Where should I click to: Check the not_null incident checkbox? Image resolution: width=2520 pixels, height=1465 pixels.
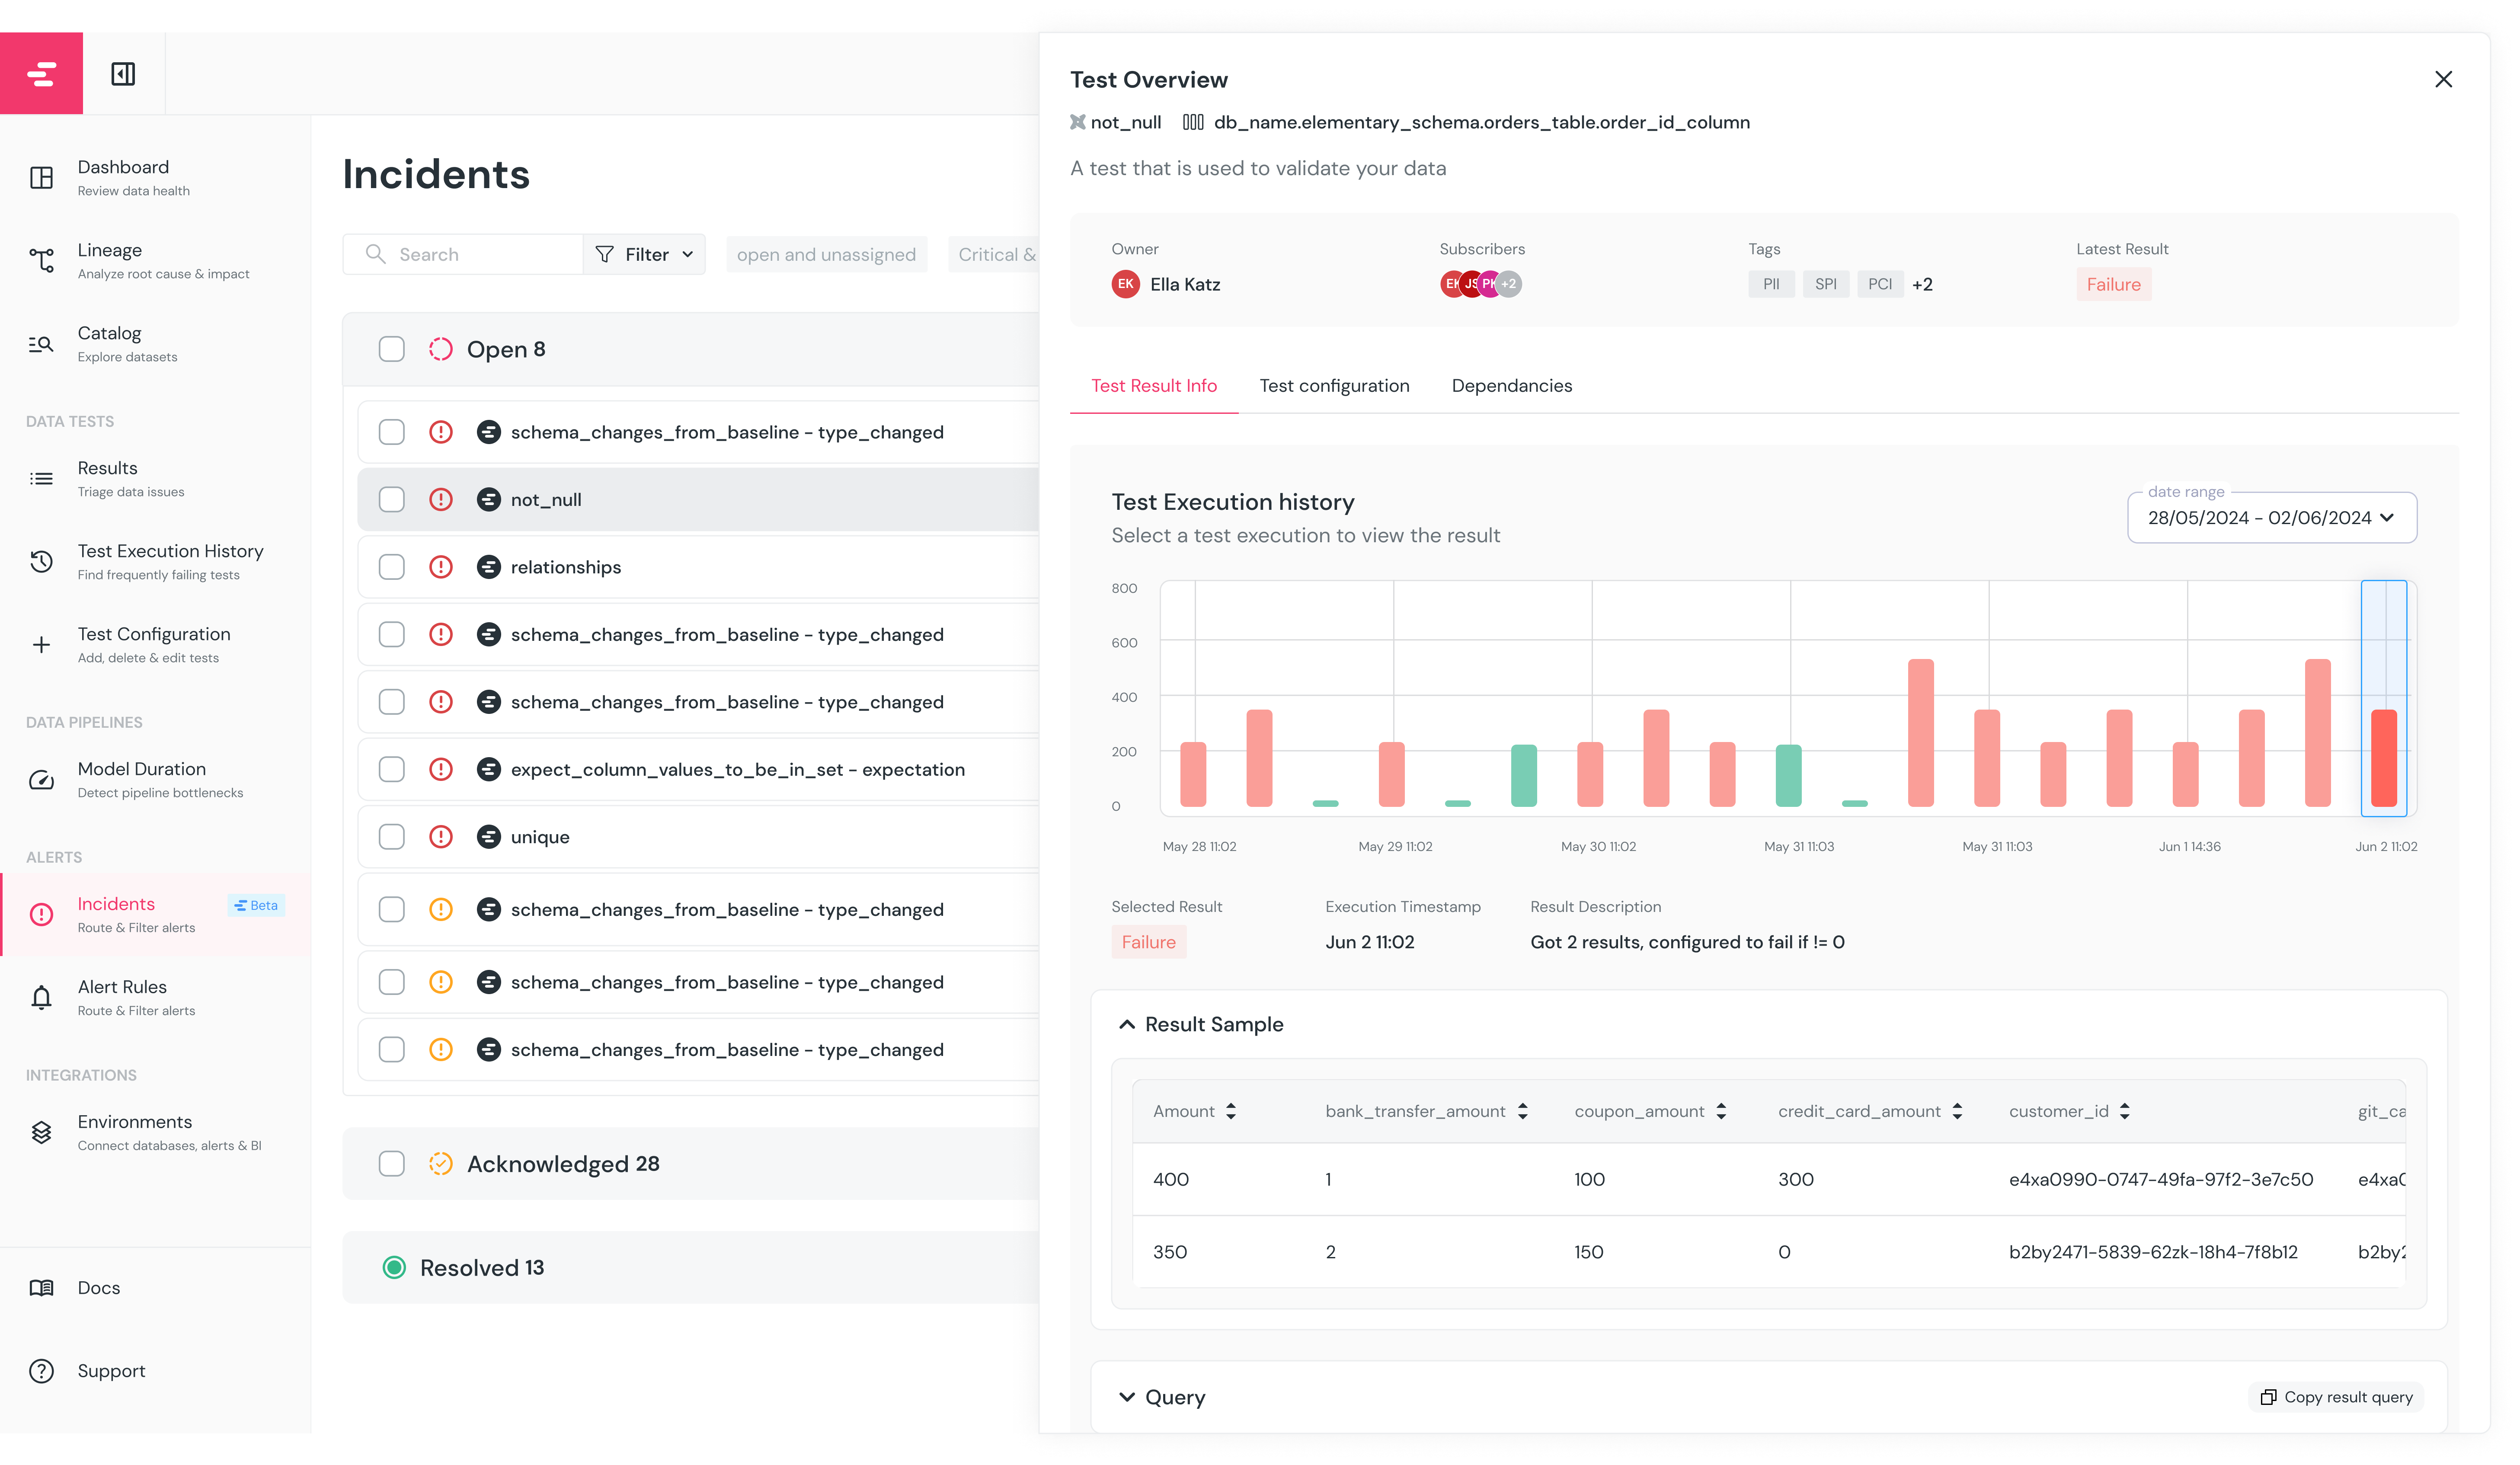click(x=392, y=500)
